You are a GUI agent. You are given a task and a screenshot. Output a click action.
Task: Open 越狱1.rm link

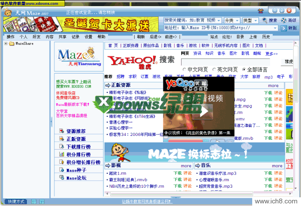coord(118,173)
